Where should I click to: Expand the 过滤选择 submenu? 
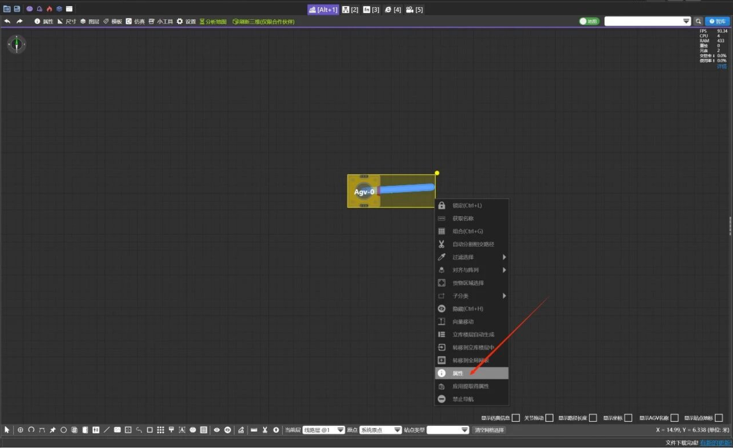click(472, 257)
